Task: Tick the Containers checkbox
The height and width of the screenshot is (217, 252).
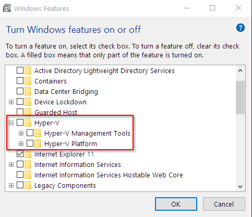Action: point(20,81)
